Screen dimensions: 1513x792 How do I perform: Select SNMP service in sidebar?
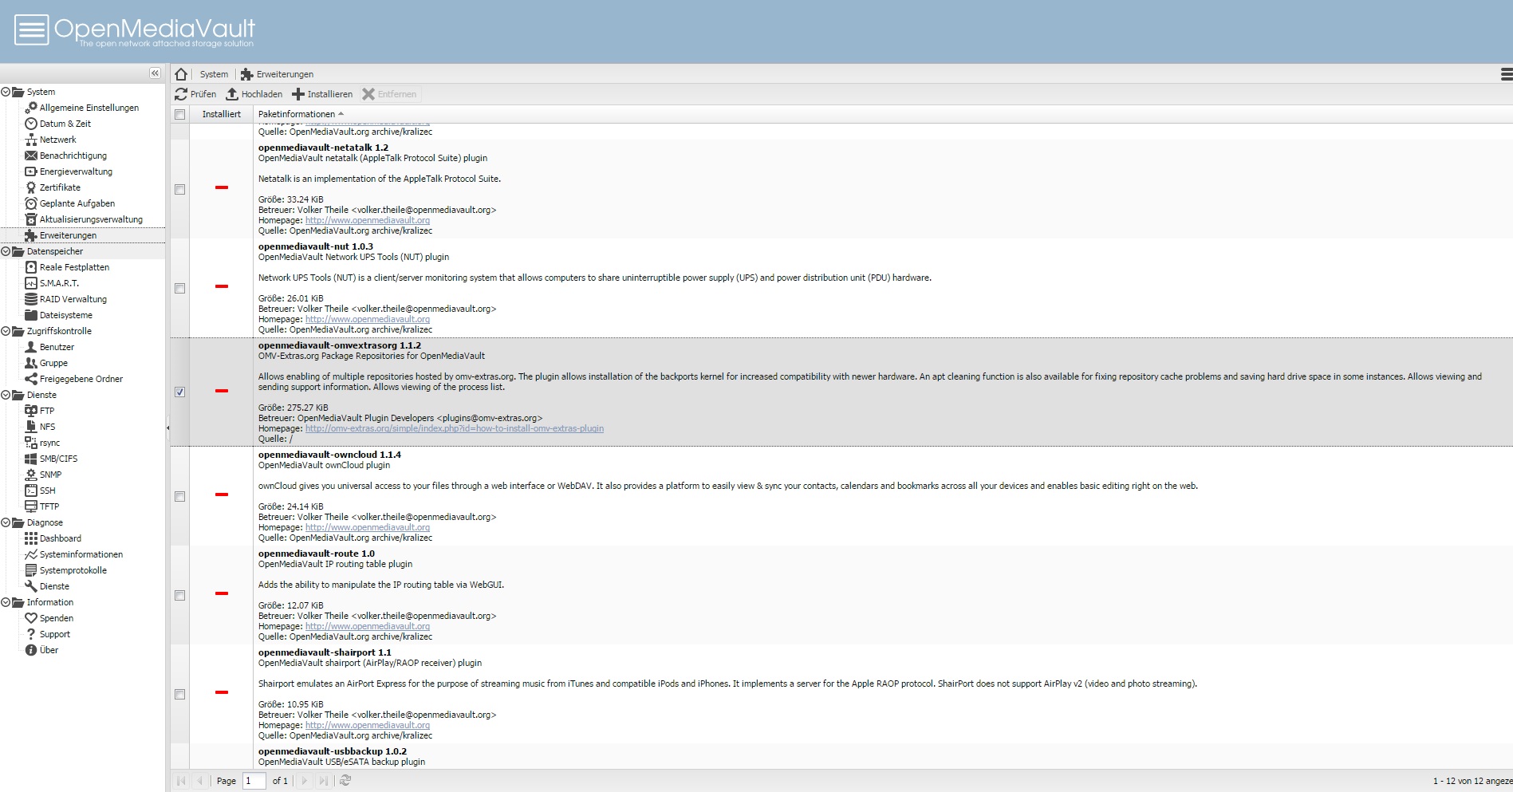pyautogui.click(x=83, y=475)
